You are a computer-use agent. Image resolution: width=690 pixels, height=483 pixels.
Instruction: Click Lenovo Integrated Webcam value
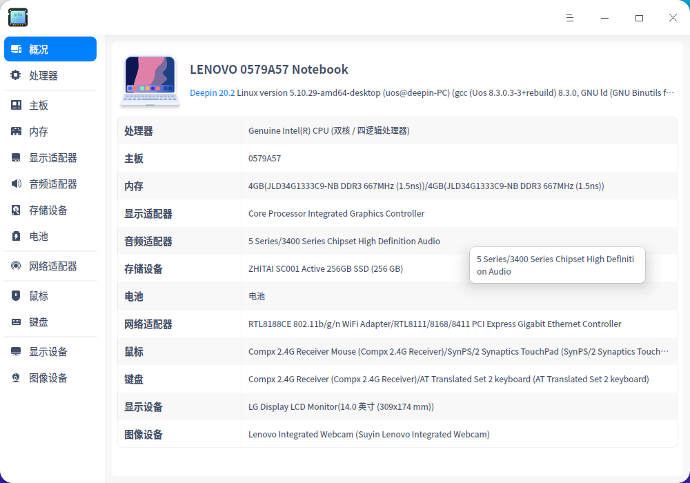(368, 435)
